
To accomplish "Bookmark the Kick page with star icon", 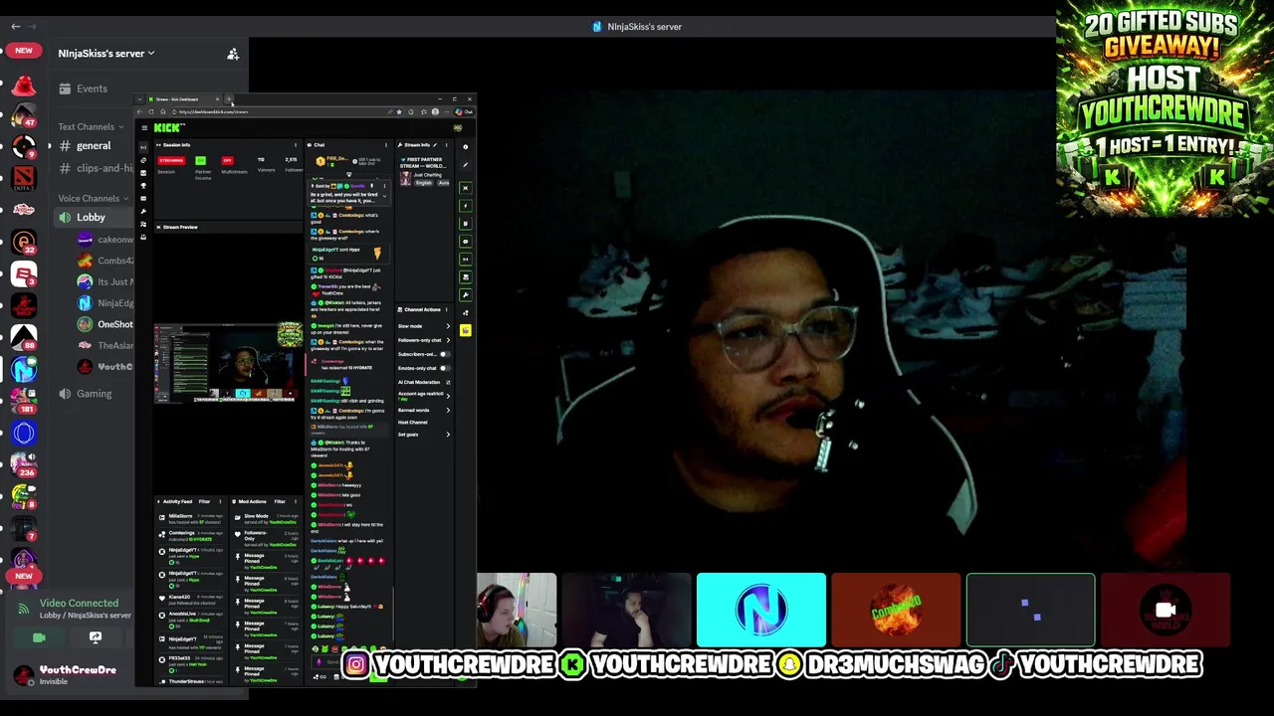I will (x=399, y=111).
